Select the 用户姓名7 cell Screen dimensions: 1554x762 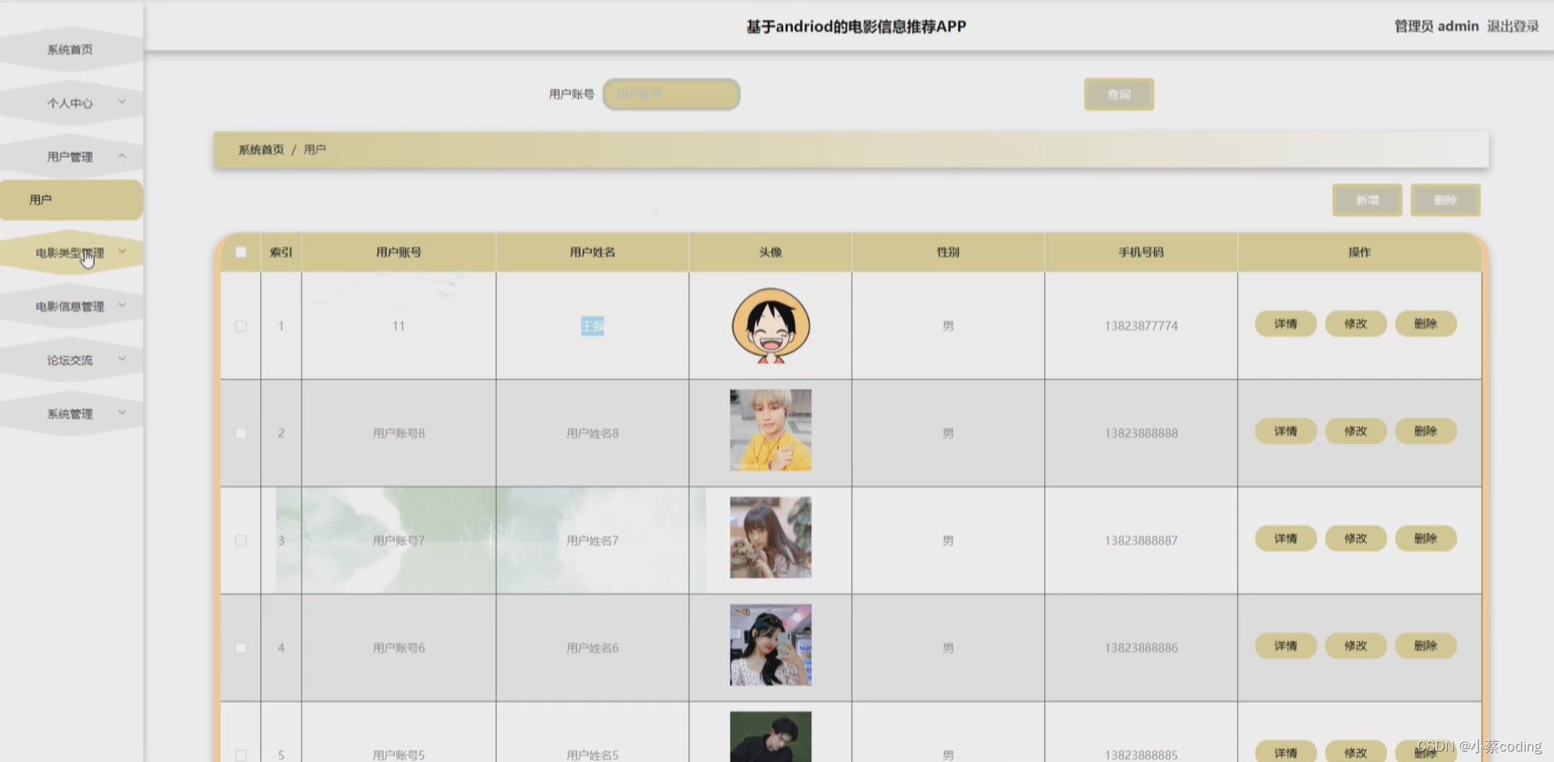click(x=593, y=540)
